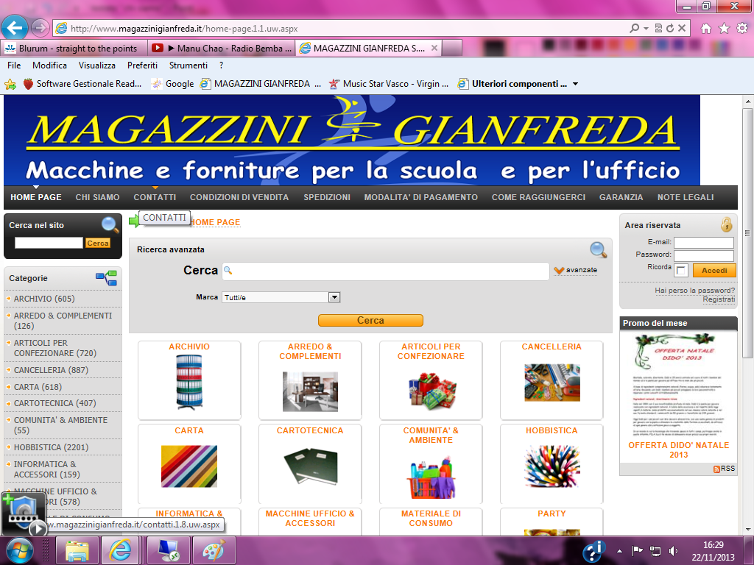This screenshot has width=754, height=565.
Task: Click the large orange Cerca button
Action: (x=371, y=321)
